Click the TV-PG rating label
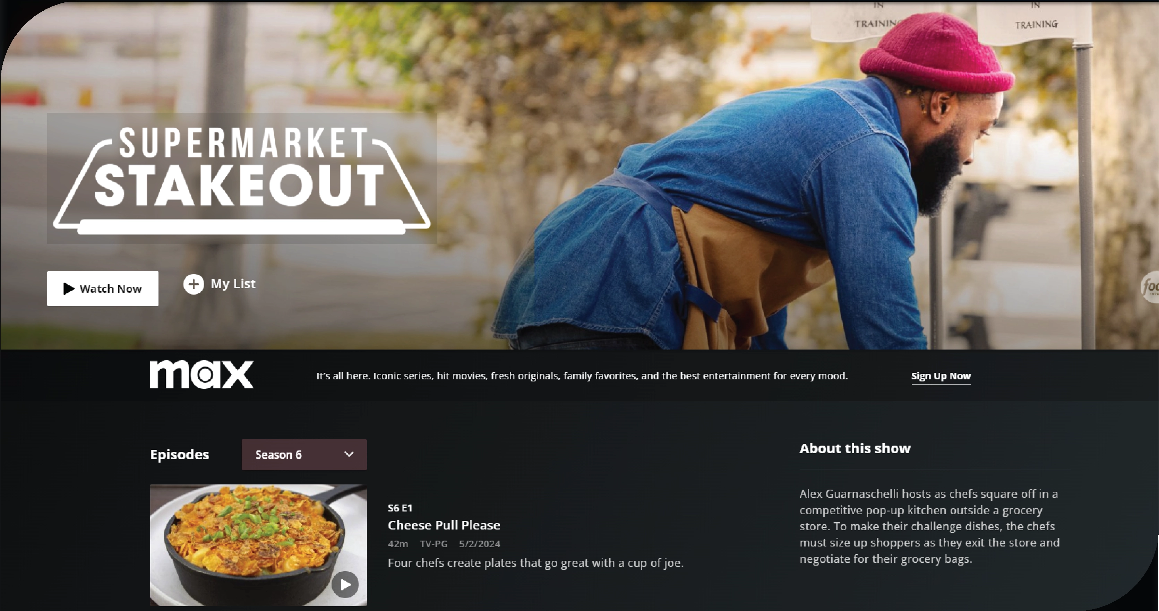Viewport: 1159px width, 611px height. 434,544
